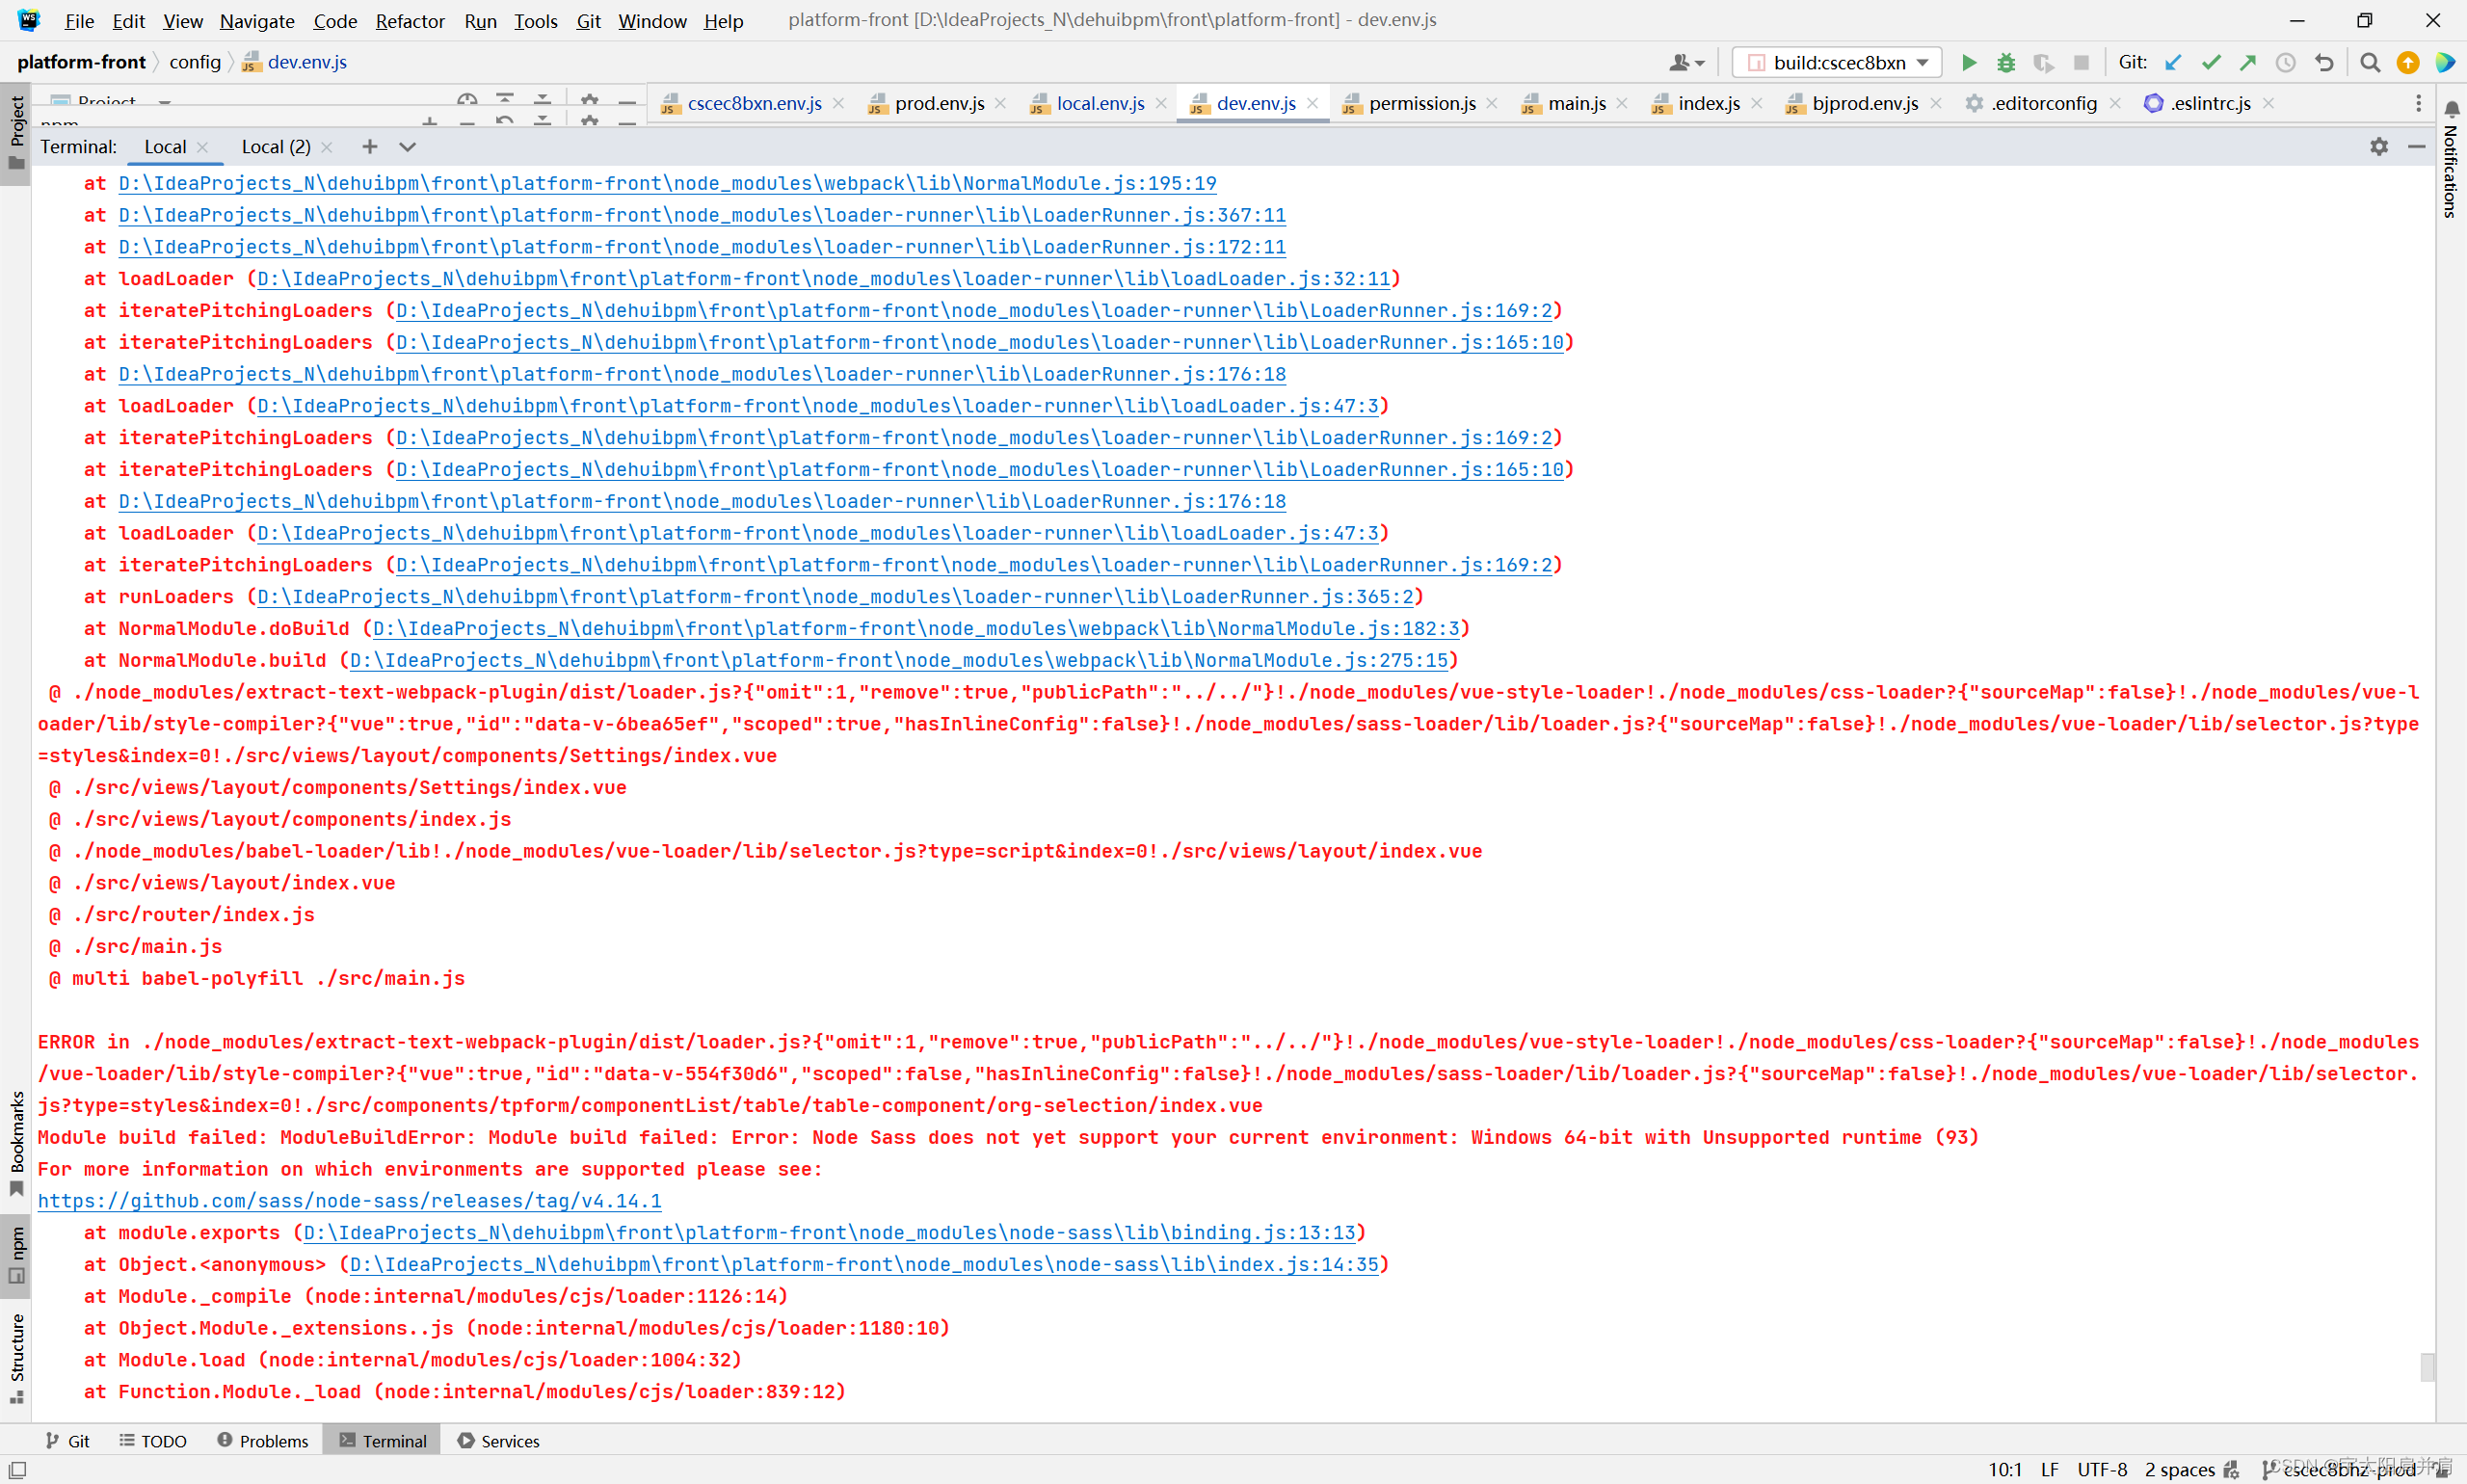2467x1484 pixels.
Task: Click Git update project arrow
Action: [2173, 62]
